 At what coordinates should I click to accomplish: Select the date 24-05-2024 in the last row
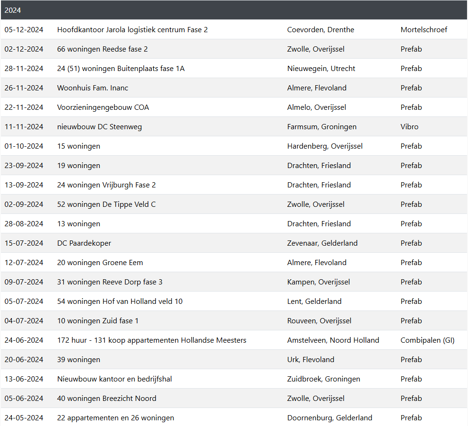pyautogui.click(x=24, y=418)
